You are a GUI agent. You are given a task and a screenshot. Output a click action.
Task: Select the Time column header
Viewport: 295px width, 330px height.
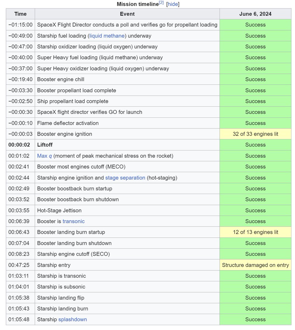click(20, 14)
